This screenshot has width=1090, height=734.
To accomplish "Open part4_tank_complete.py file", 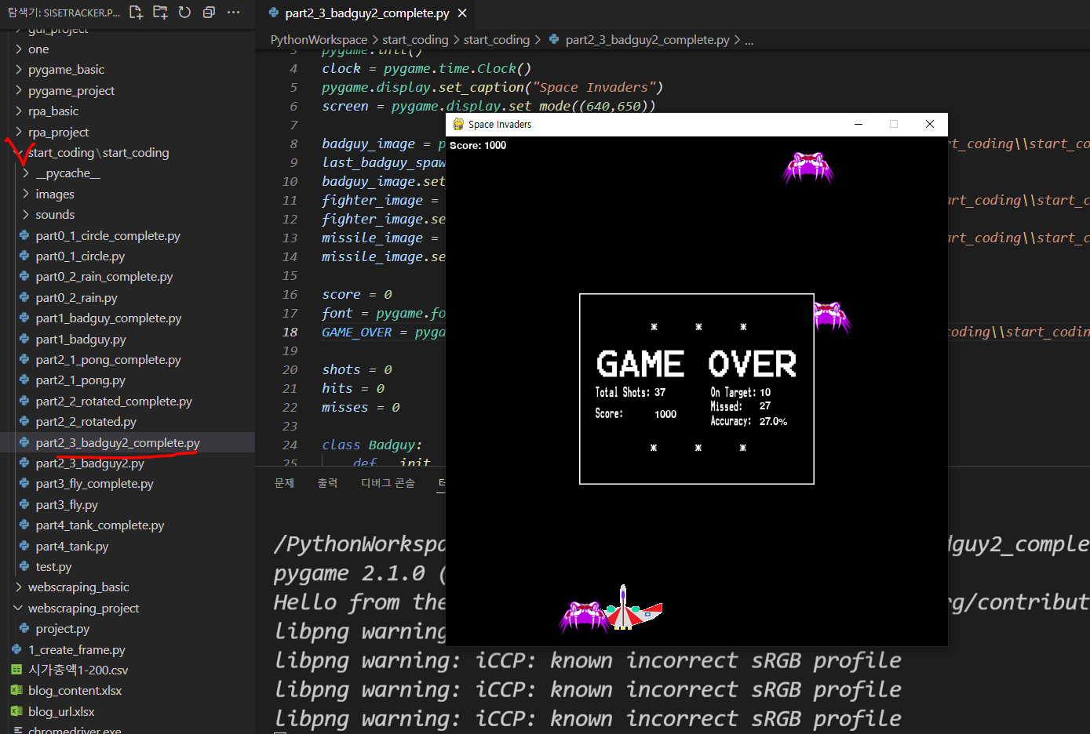I will click(x=100, y=525).
